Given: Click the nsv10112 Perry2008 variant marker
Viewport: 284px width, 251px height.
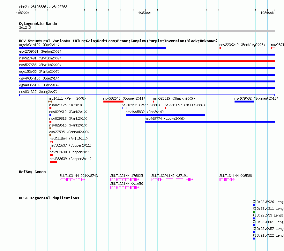Looking at the screenshot, I should click(x=124, y=108).
